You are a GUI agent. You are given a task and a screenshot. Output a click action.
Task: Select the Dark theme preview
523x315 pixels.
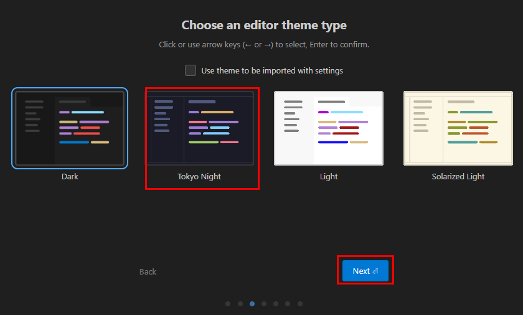tap(70, 128)
